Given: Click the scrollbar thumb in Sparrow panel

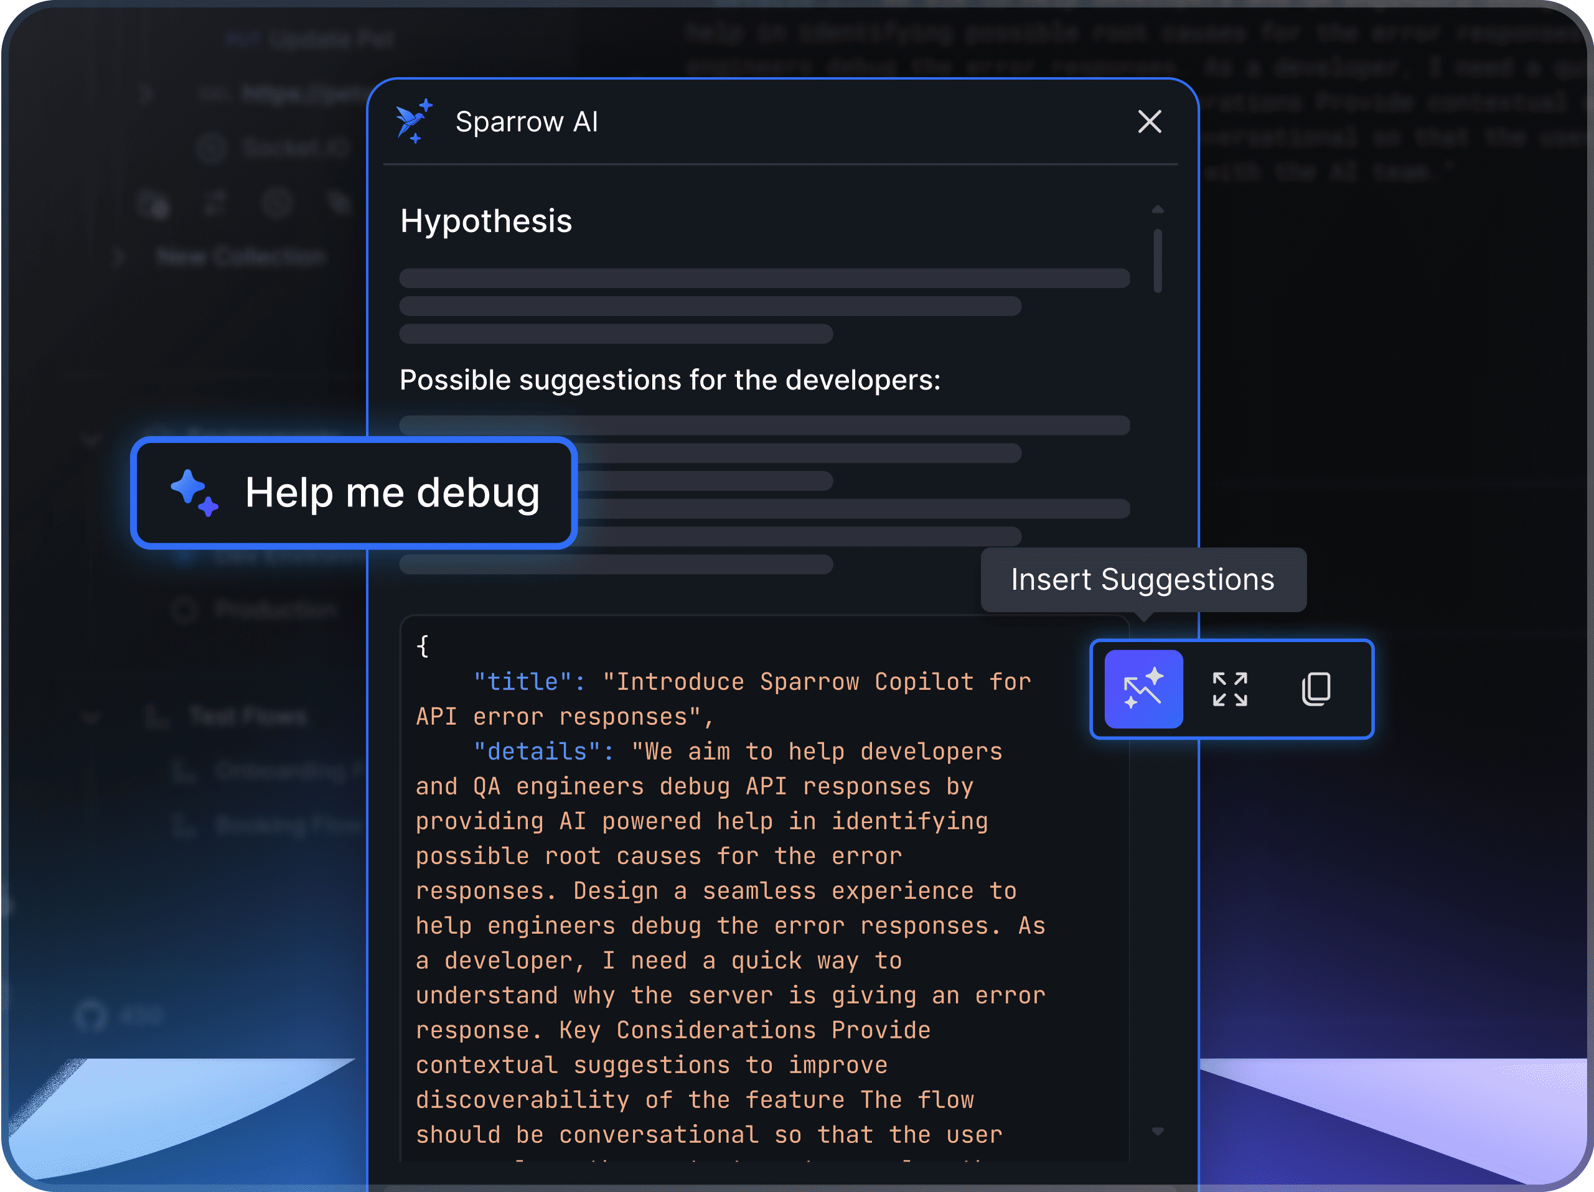Looking at the screenshot, I should (x=1157, y=261).
